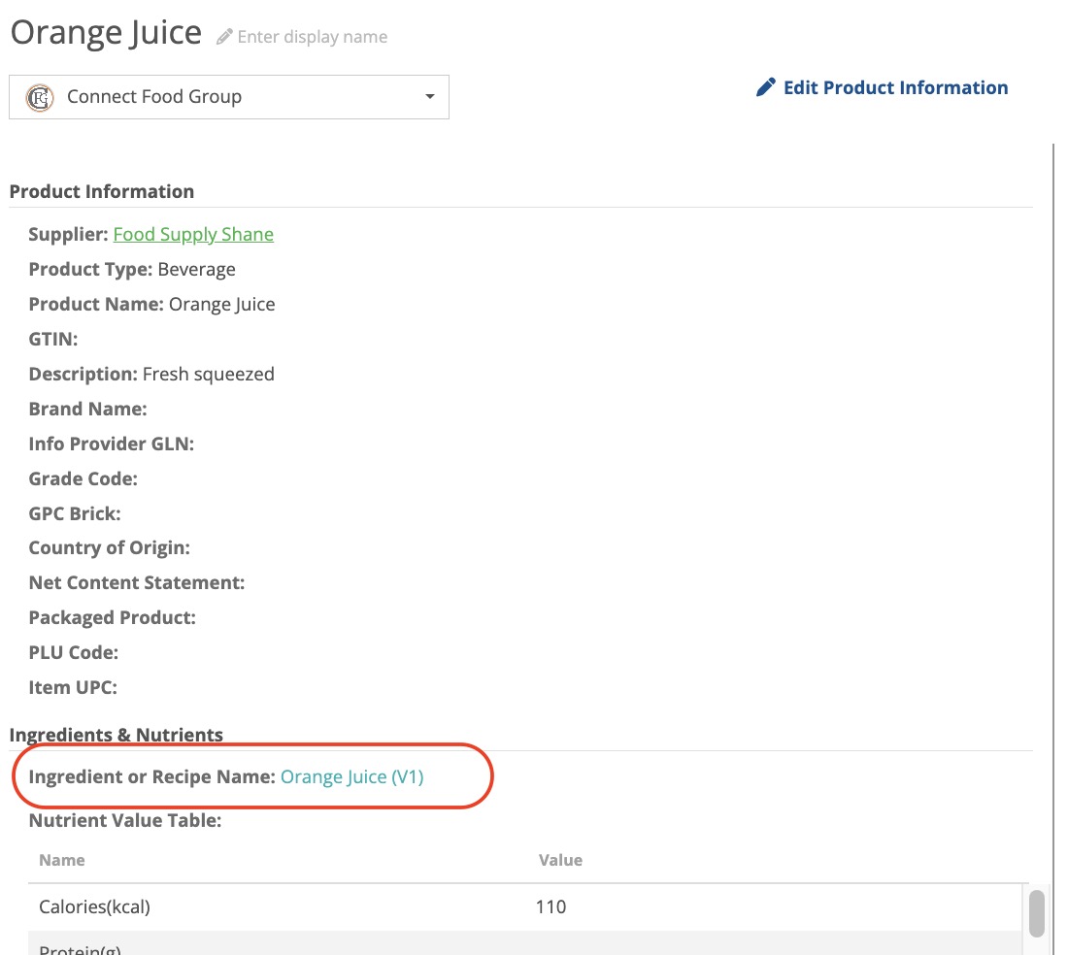Click the Orange Juice page title
The width and height of the screenshot is (1068, 955).
pyautogui.click(x=106, y=33)
